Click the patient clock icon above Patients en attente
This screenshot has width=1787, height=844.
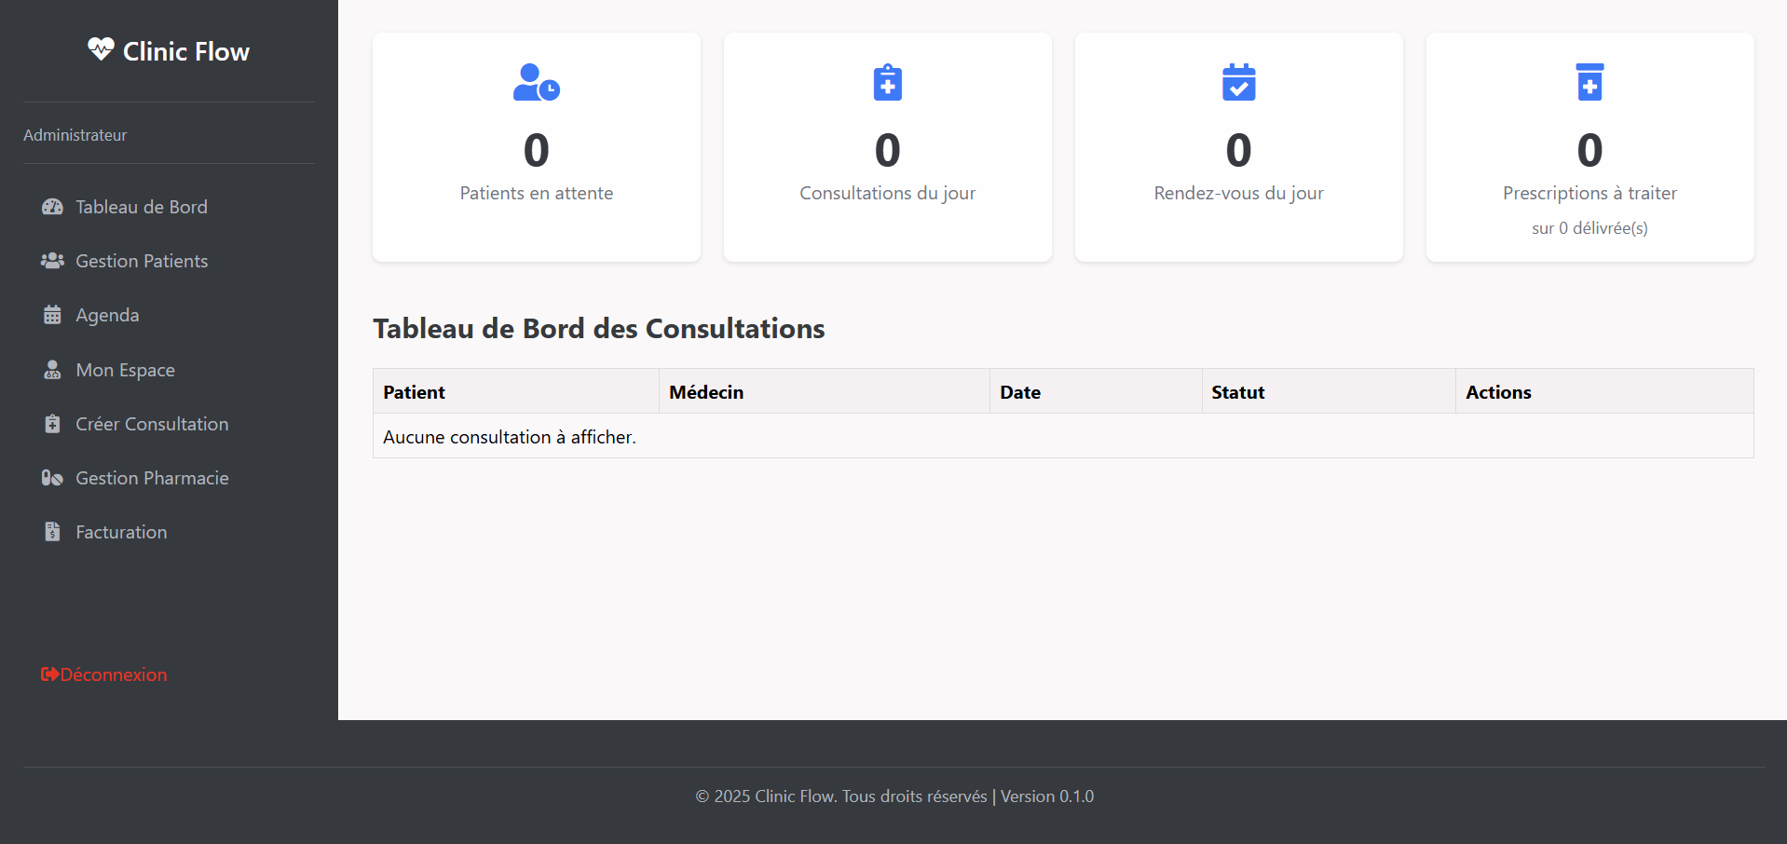536,83
